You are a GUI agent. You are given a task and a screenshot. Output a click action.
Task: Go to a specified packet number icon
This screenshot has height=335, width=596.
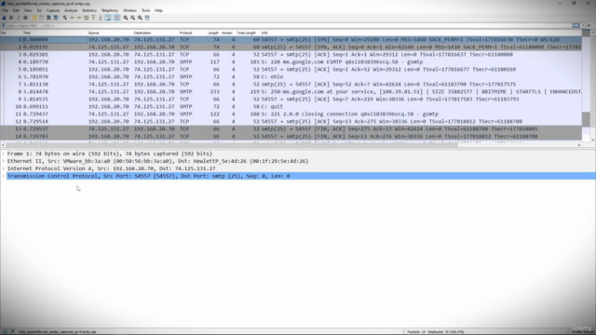click(x=87, y=18)
